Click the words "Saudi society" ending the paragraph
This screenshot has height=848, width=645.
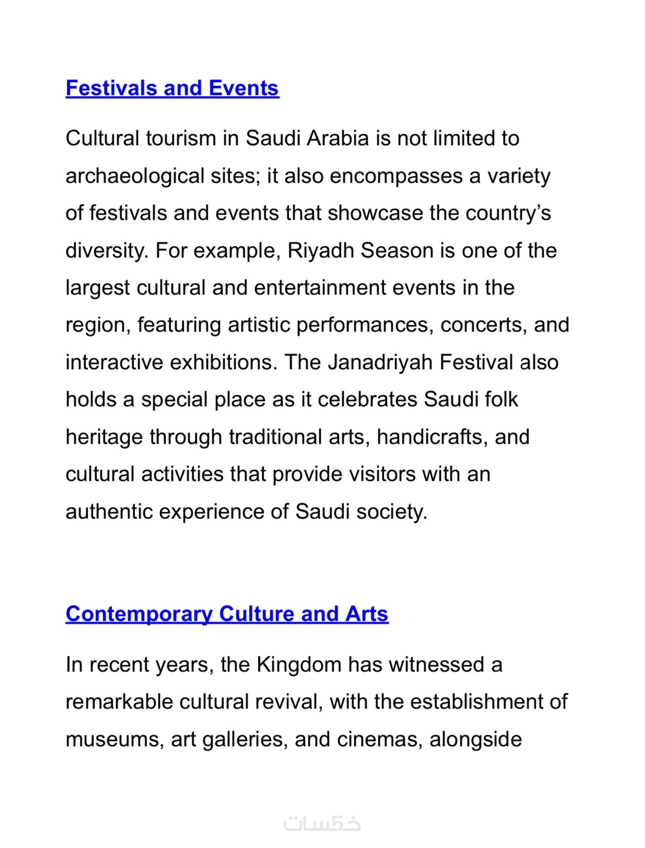click(x=360, y=511)
